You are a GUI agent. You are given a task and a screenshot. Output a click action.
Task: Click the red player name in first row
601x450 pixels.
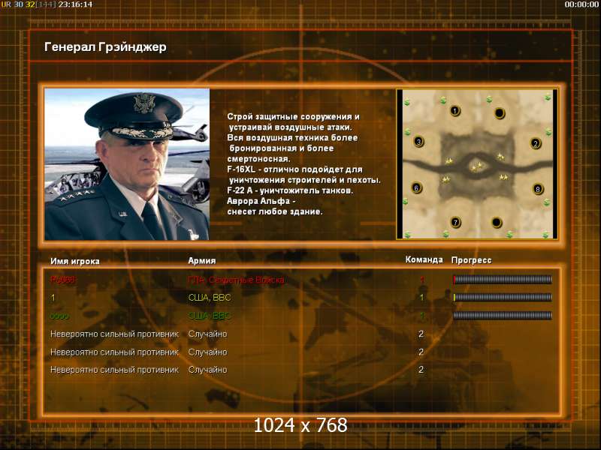pyautogui.click(x=62, y=280)
